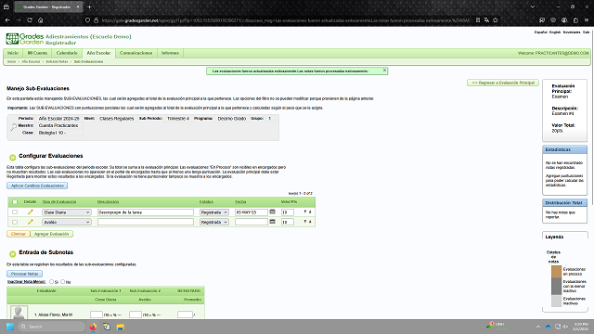Reload the browser page
The width and height of the screenshot is (594, 334).
(30, 20)
